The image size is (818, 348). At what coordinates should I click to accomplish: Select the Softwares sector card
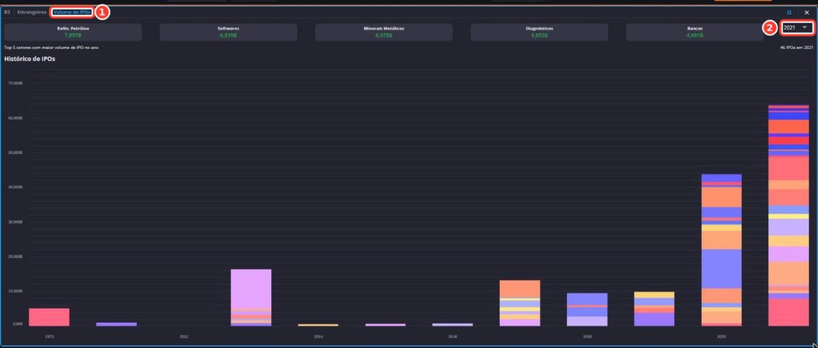pos(228,32)
